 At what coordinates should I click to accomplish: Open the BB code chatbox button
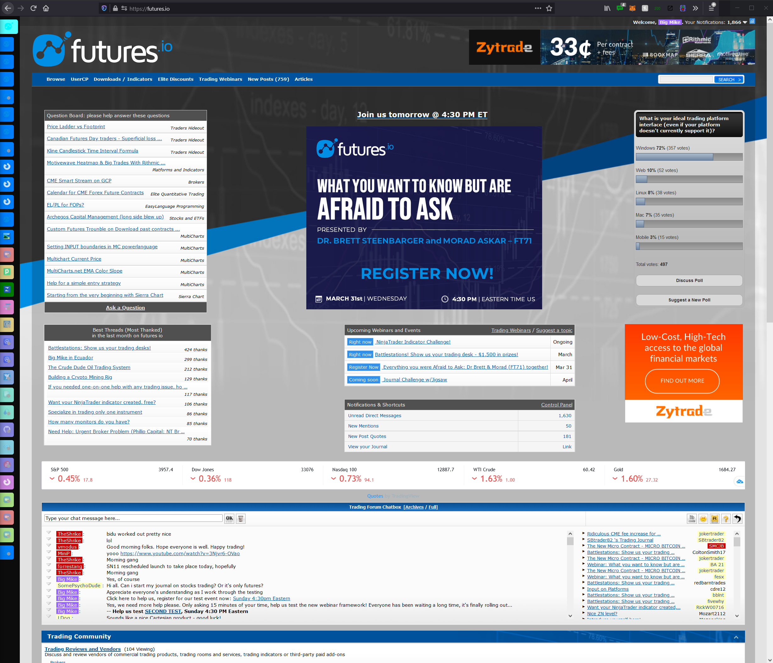[692, 519]
